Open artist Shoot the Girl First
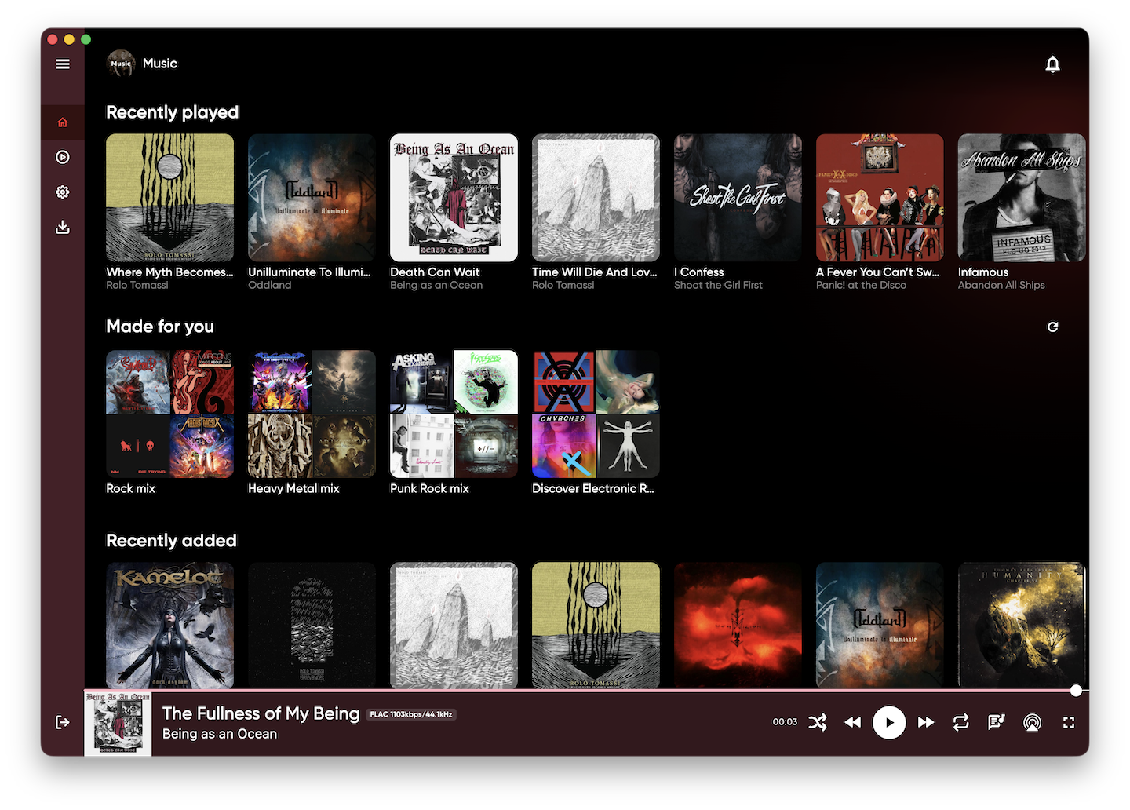The height and width of the screenshot is (810, 1130). (x=719, y=286)
